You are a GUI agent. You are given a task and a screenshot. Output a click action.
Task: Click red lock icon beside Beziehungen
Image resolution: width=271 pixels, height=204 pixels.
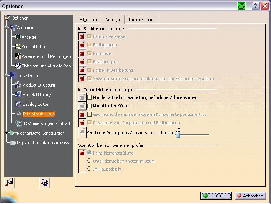coord(82,62)
